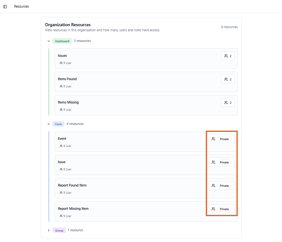Click users icon on Report Missing Item row
This screenshot has height=242, width=282.
click(x=213, y=209)
